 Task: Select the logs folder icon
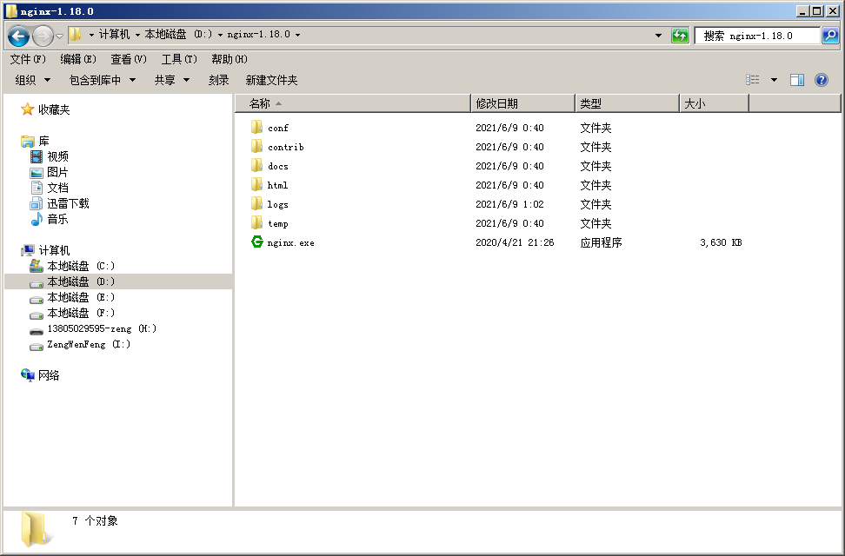tap(257, 203)
